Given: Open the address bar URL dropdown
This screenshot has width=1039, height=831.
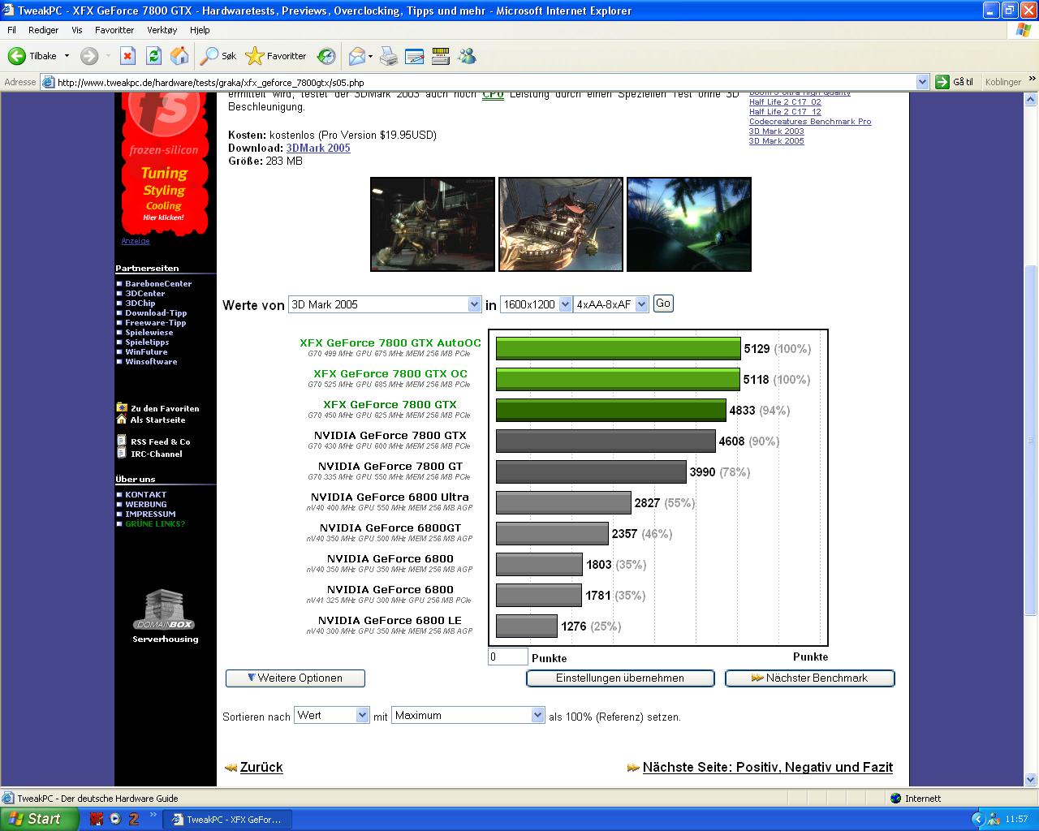Looking at the screenshot, I should (922, 82).
